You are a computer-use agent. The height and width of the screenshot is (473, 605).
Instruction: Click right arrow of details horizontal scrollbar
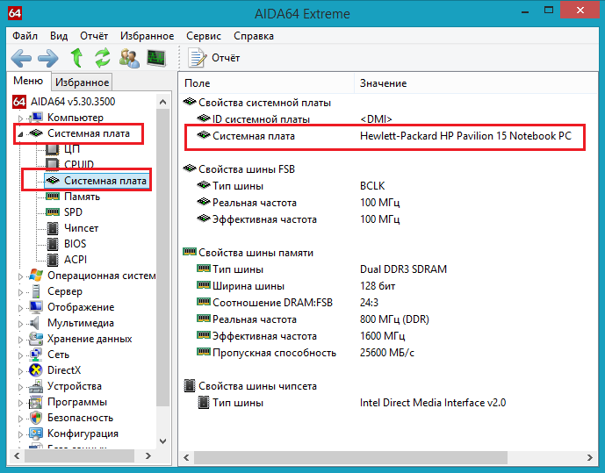(590, 457)
